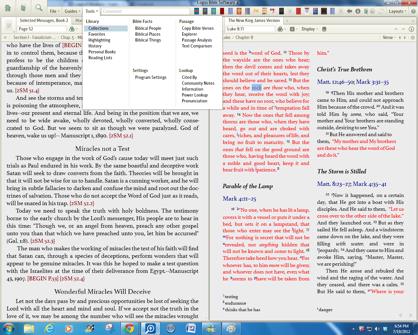
Task: Launch Google Chrome from the taskbar
Action: coord(129,328)
